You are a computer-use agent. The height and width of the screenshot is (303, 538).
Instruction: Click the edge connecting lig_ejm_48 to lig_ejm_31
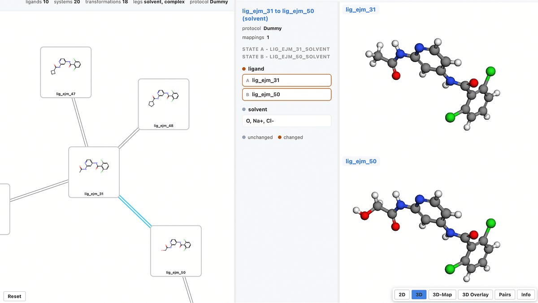point(129,138)
